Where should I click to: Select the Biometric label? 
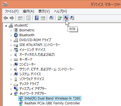point(27,30)
